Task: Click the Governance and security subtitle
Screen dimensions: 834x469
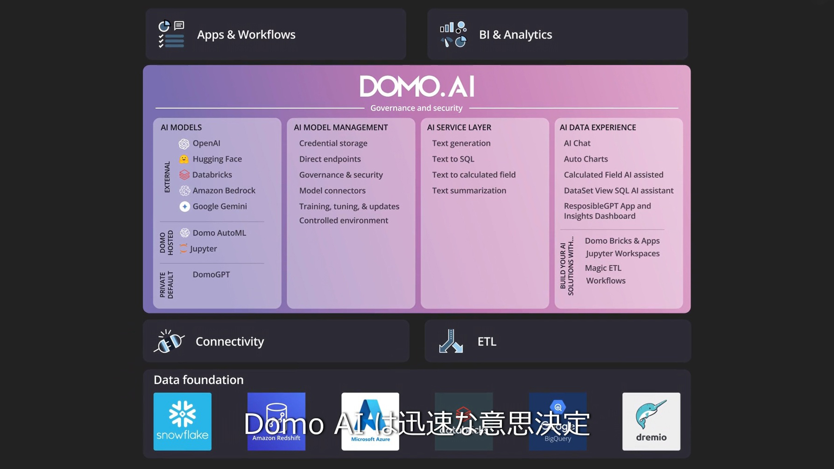Action: tap(417, 108)
